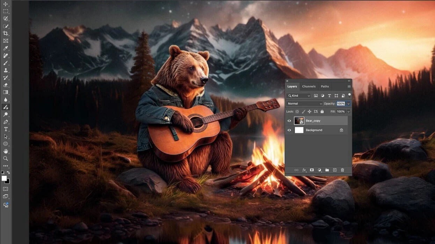The image size is (435, 244).
Task: Pick the Eyedropper tool
Action: click(x=6, y=48)
